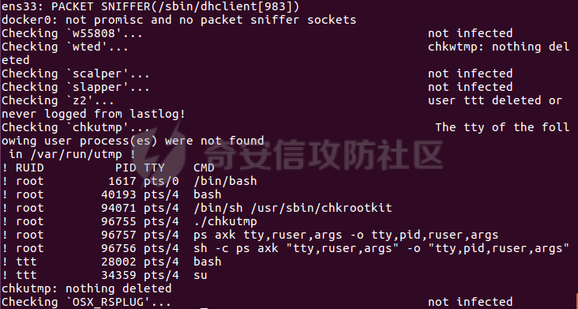Click 'chkutmp: nothing deleted' line

click(x=87, y=288)
